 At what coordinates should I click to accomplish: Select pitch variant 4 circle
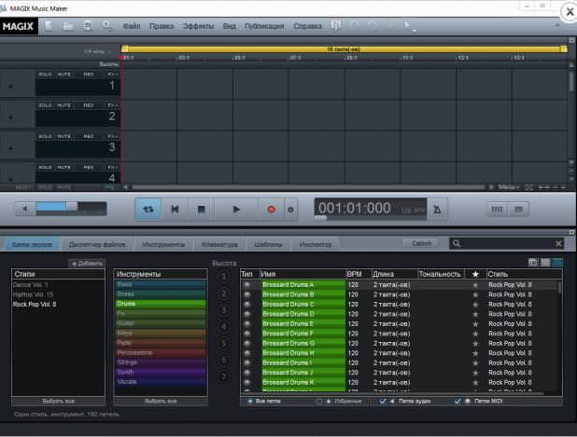pos(223,326)
